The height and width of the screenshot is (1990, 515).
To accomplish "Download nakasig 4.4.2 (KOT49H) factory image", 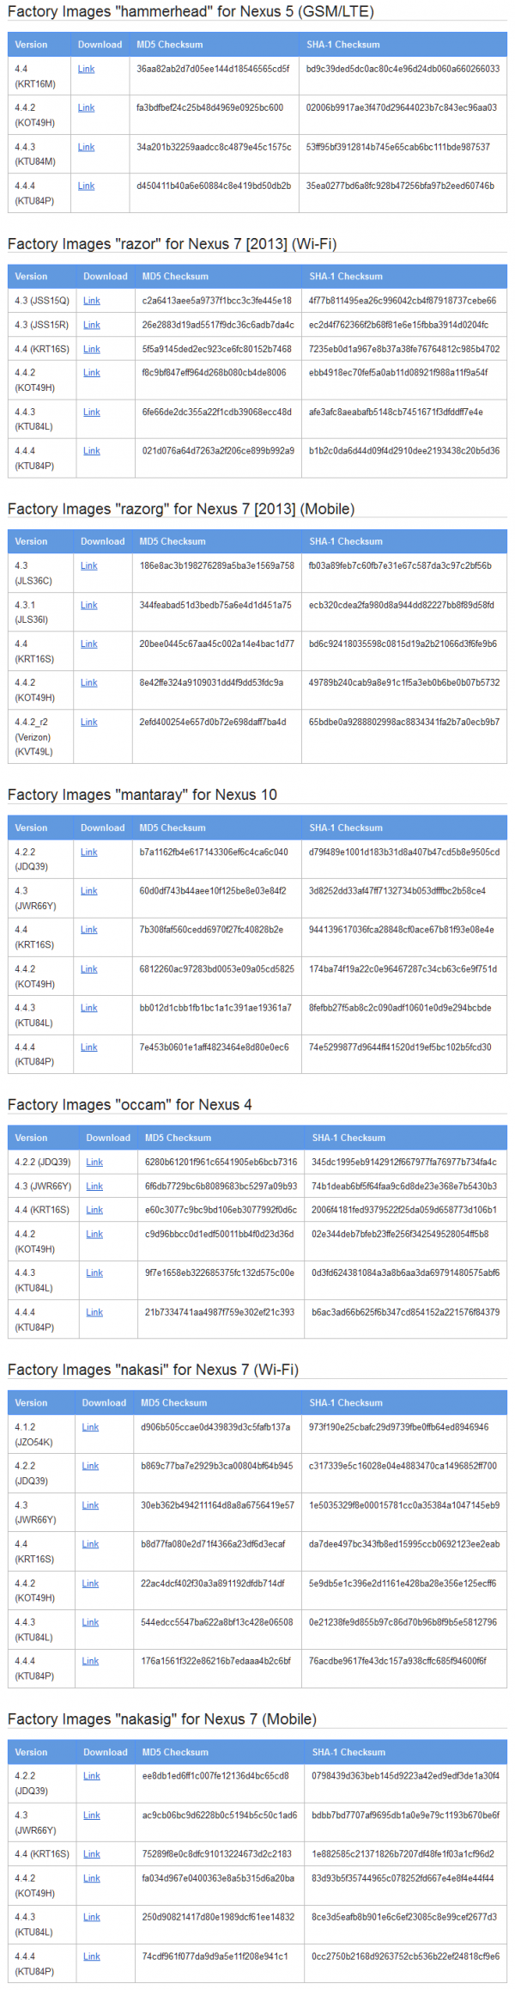I will (x=92, y=1877).
